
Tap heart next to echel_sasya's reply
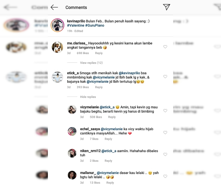click(165, 133)
